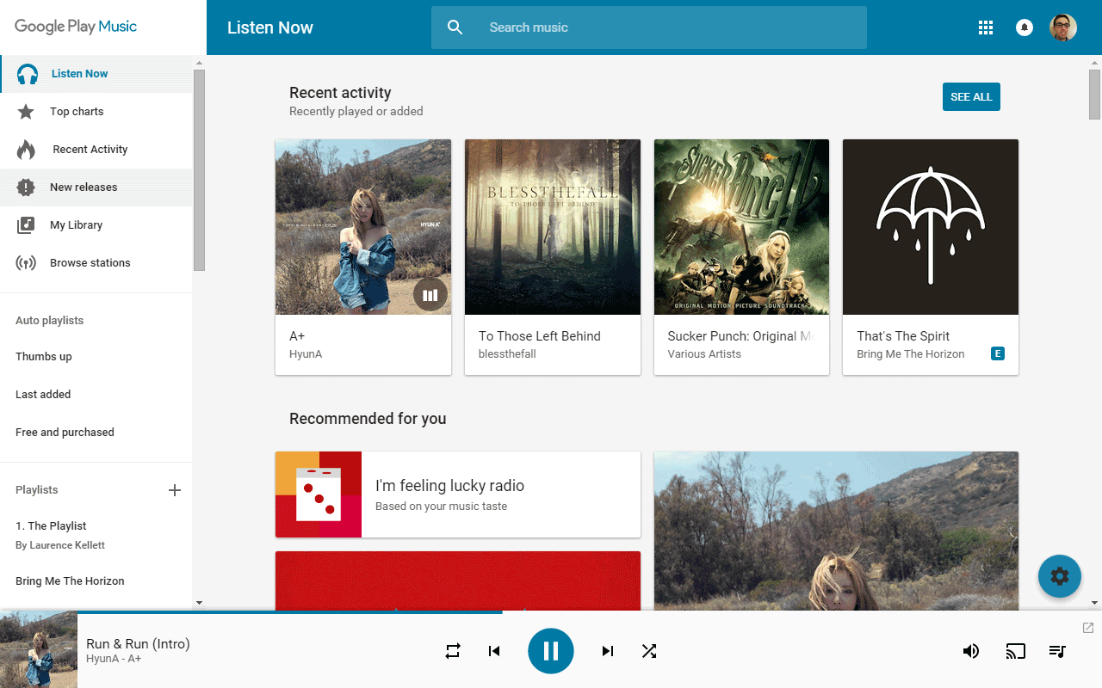Screen dimensions: 1102x688
Task: Pause the current song
Action: (x=550, y=651)
